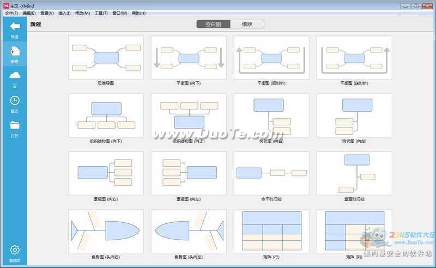Open the 帮助(H) menu
Screen dimensions: 436x268
click(138, 13)
